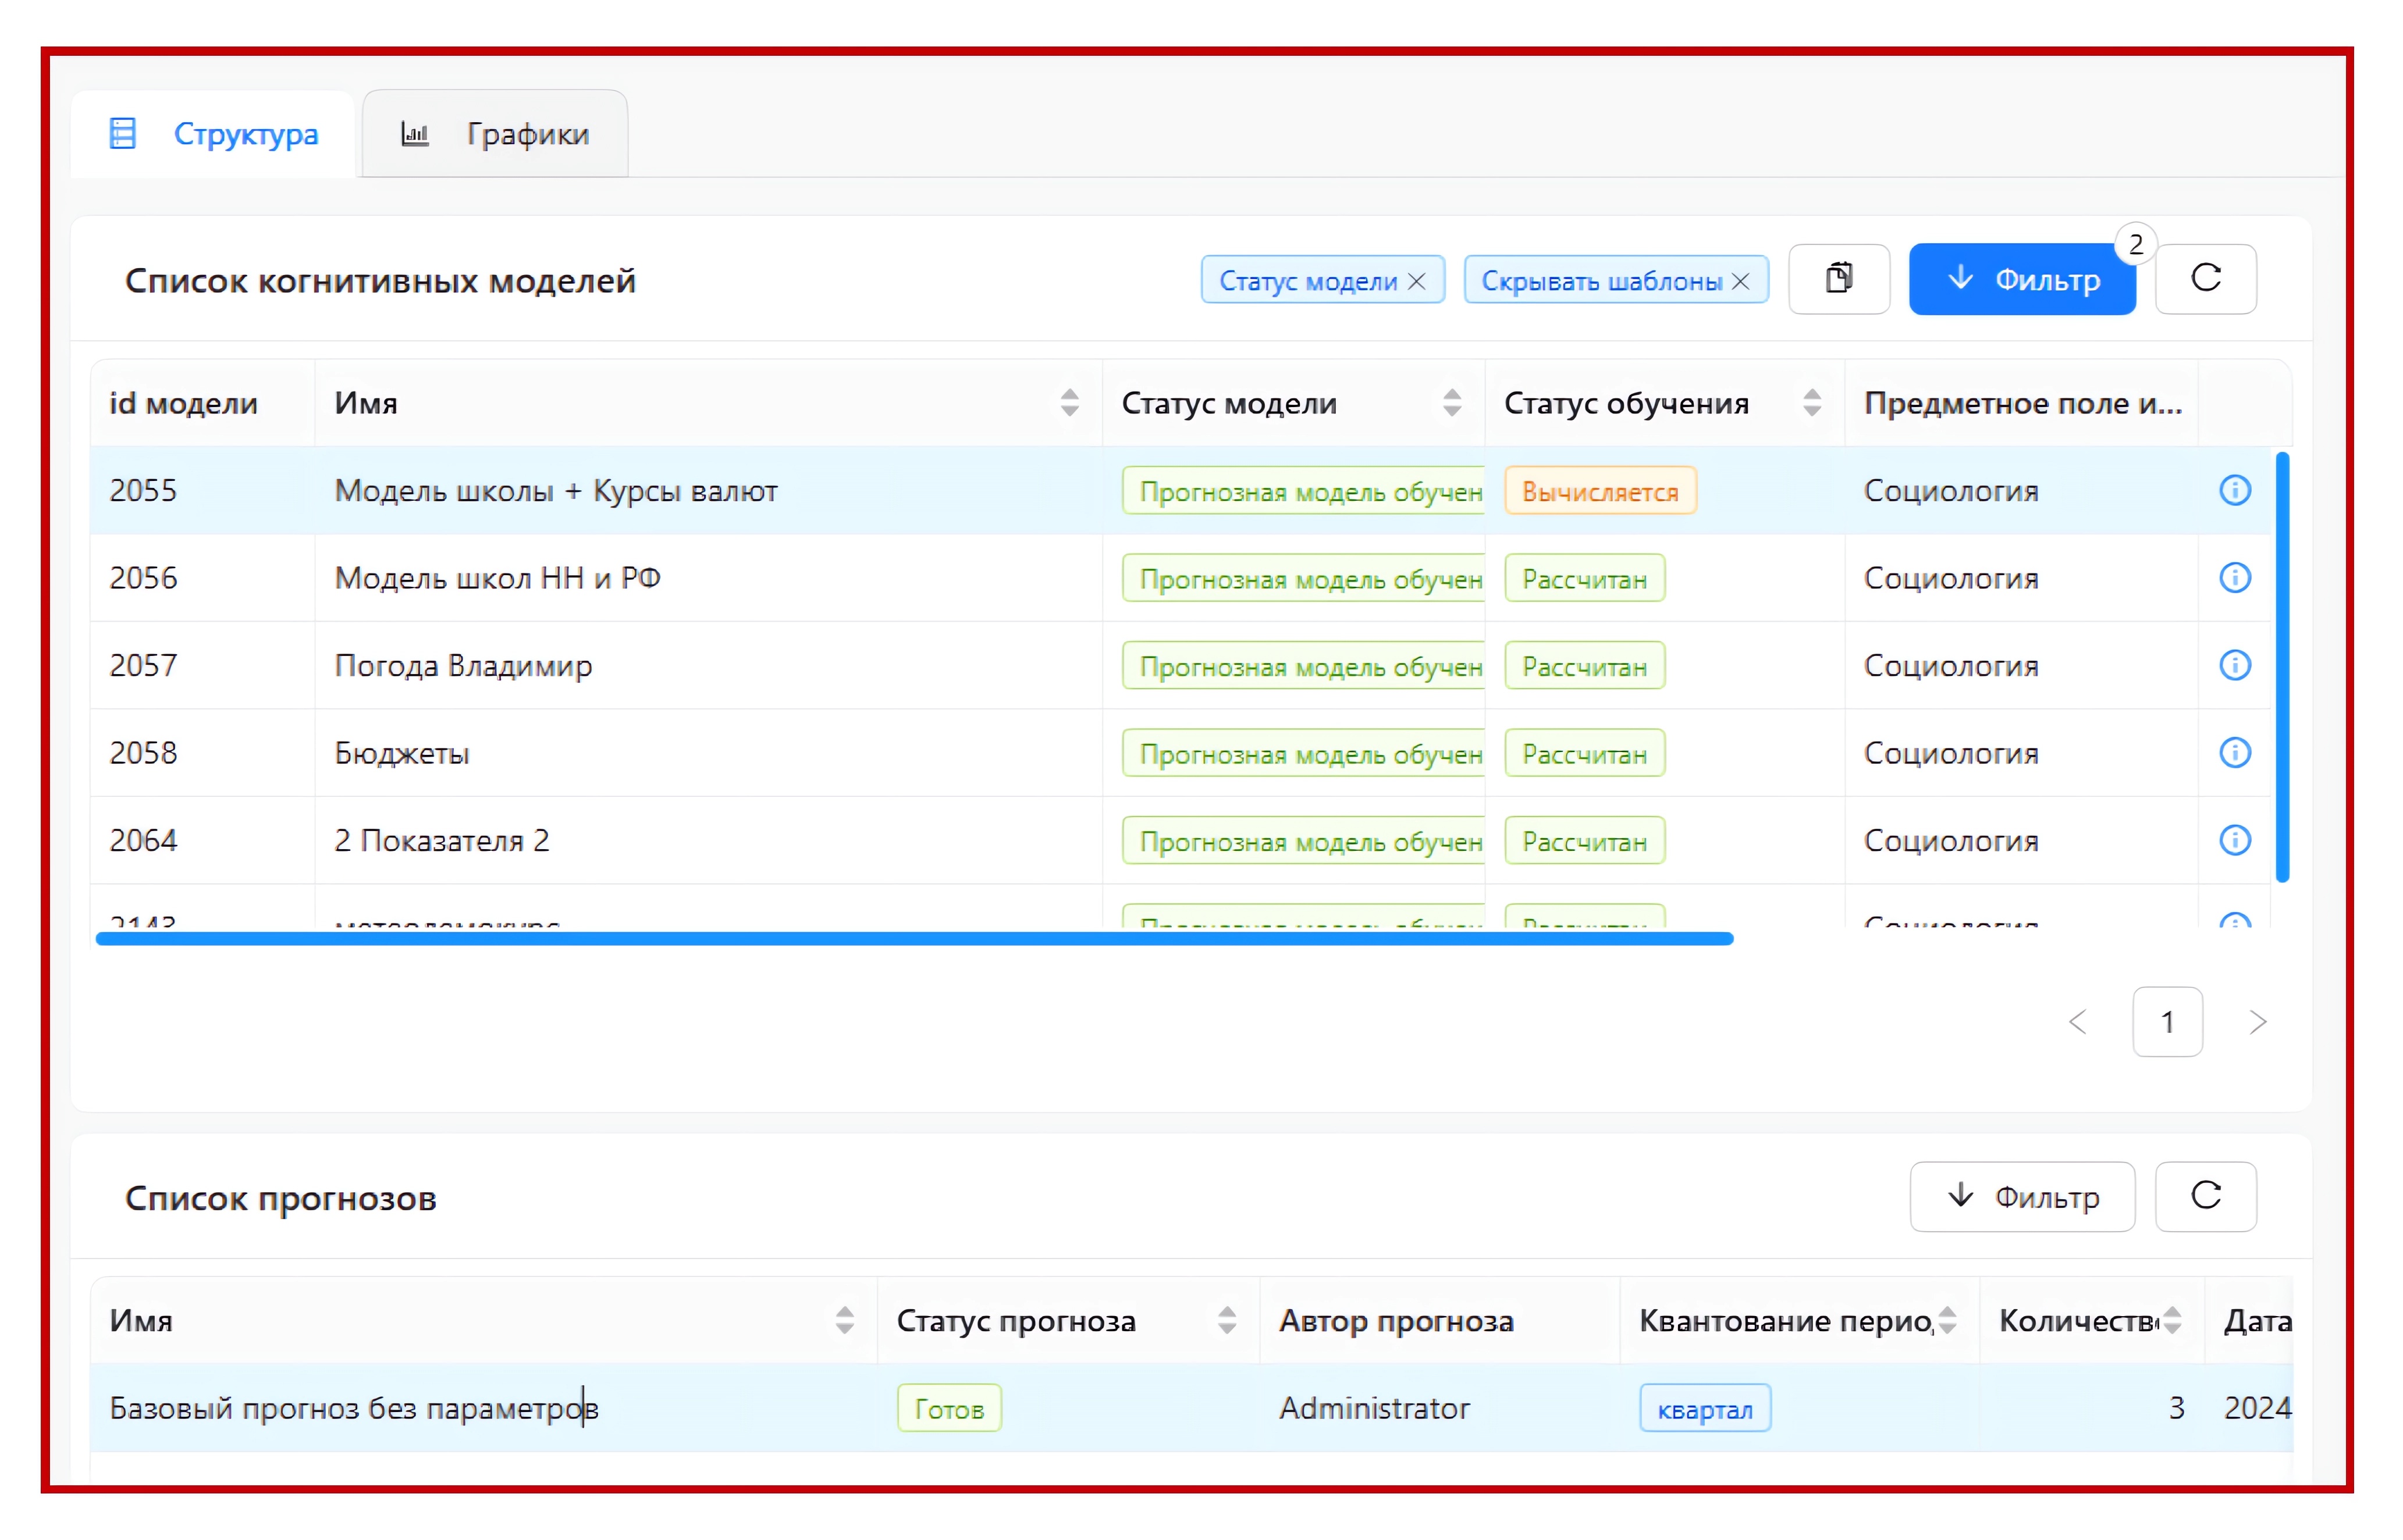Screen dimensions: 2403x1540
Task: Remove the Статус модели filter tag
Action: tap(1417, 281)
